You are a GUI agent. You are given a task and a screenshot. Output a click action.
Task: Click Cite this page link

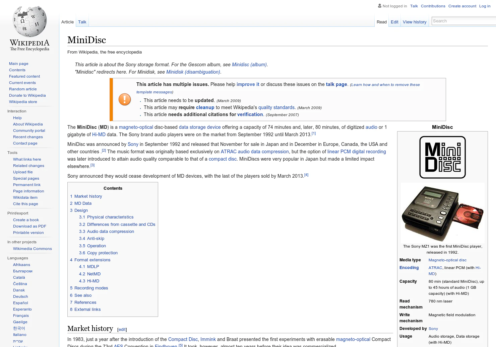25,204
